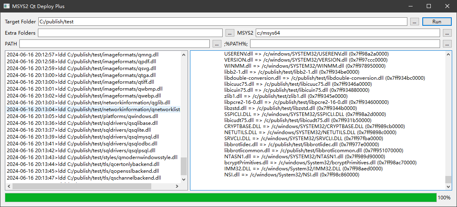The height and width of the screenshot is (207, 457).
Task: Select the log row for qtga.dll
Action: pyautogui.click(x=93, y=75)
